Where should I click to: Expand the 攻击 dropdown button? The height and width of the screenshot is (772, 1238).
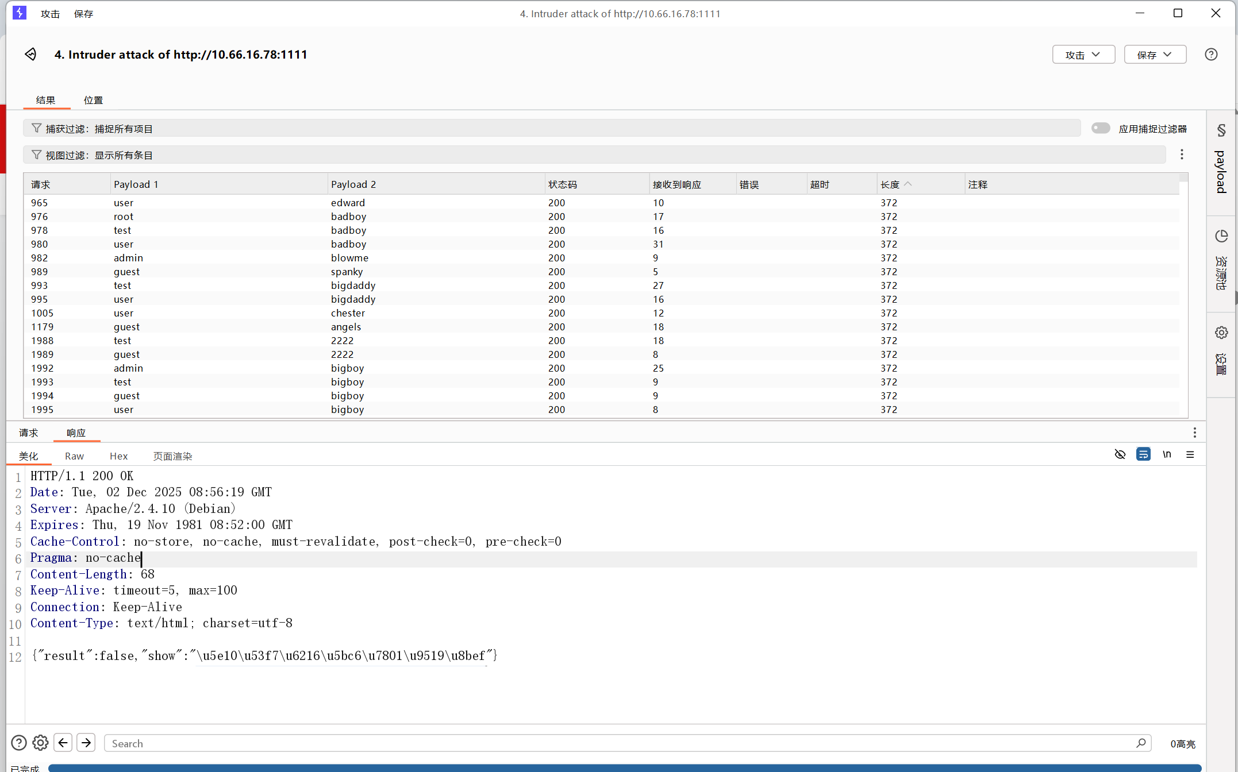pos(1083,55)
